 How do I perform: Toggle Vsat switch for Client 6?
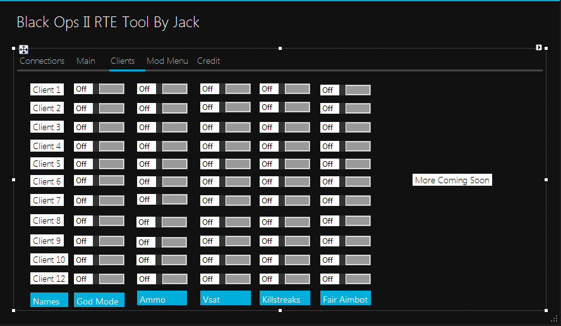click(x=226, y=181)
